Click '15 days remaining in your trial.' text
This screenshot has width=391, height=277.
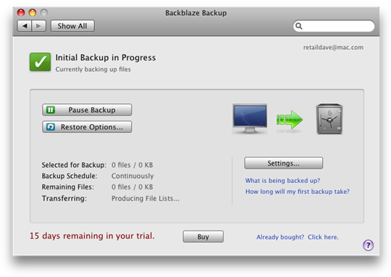(92, 236)
